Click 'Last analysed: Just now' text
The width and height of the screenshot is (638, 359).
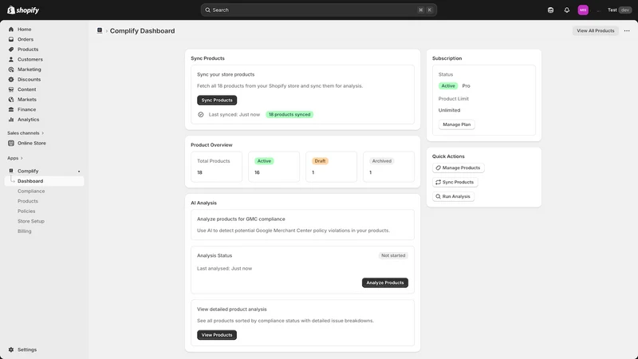pos(225,269)
